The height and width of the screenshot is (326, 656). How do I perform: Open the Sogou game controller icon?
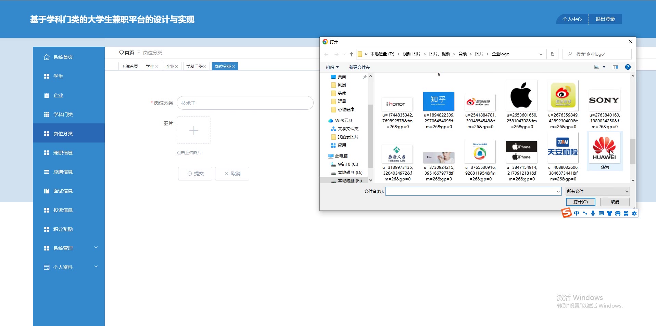[618, 213]
